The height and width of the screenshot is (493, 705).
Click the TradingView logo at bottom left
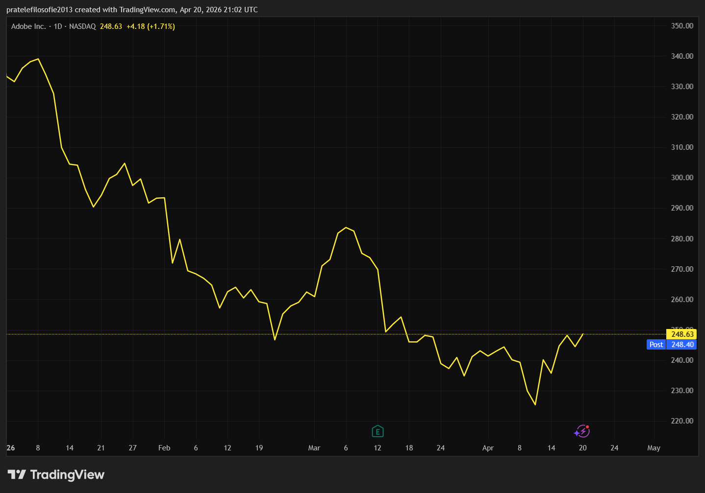56,474
